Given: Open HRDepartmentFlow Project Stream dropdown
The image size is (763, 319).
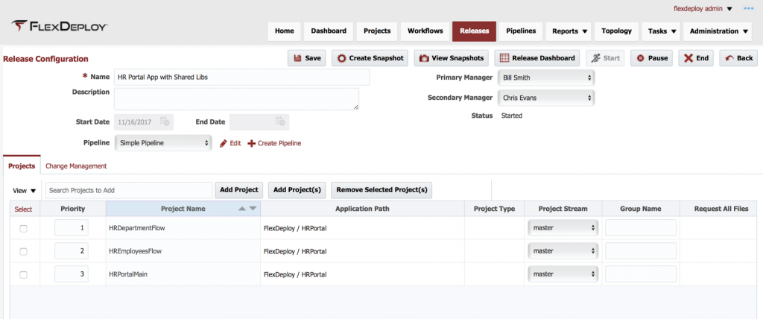Looking at the screenshot, I should (x=563, y=227).
